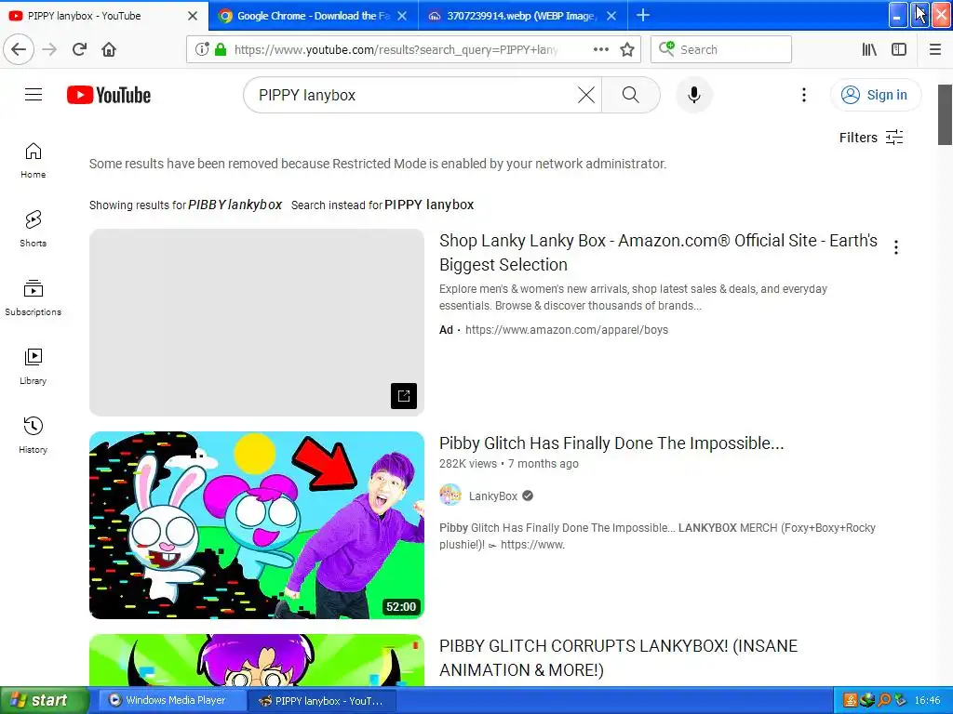The width and height of the screenshot is (953, 714).
Task: Toggle the browser sidebar icon
Action: pos(899,49)
